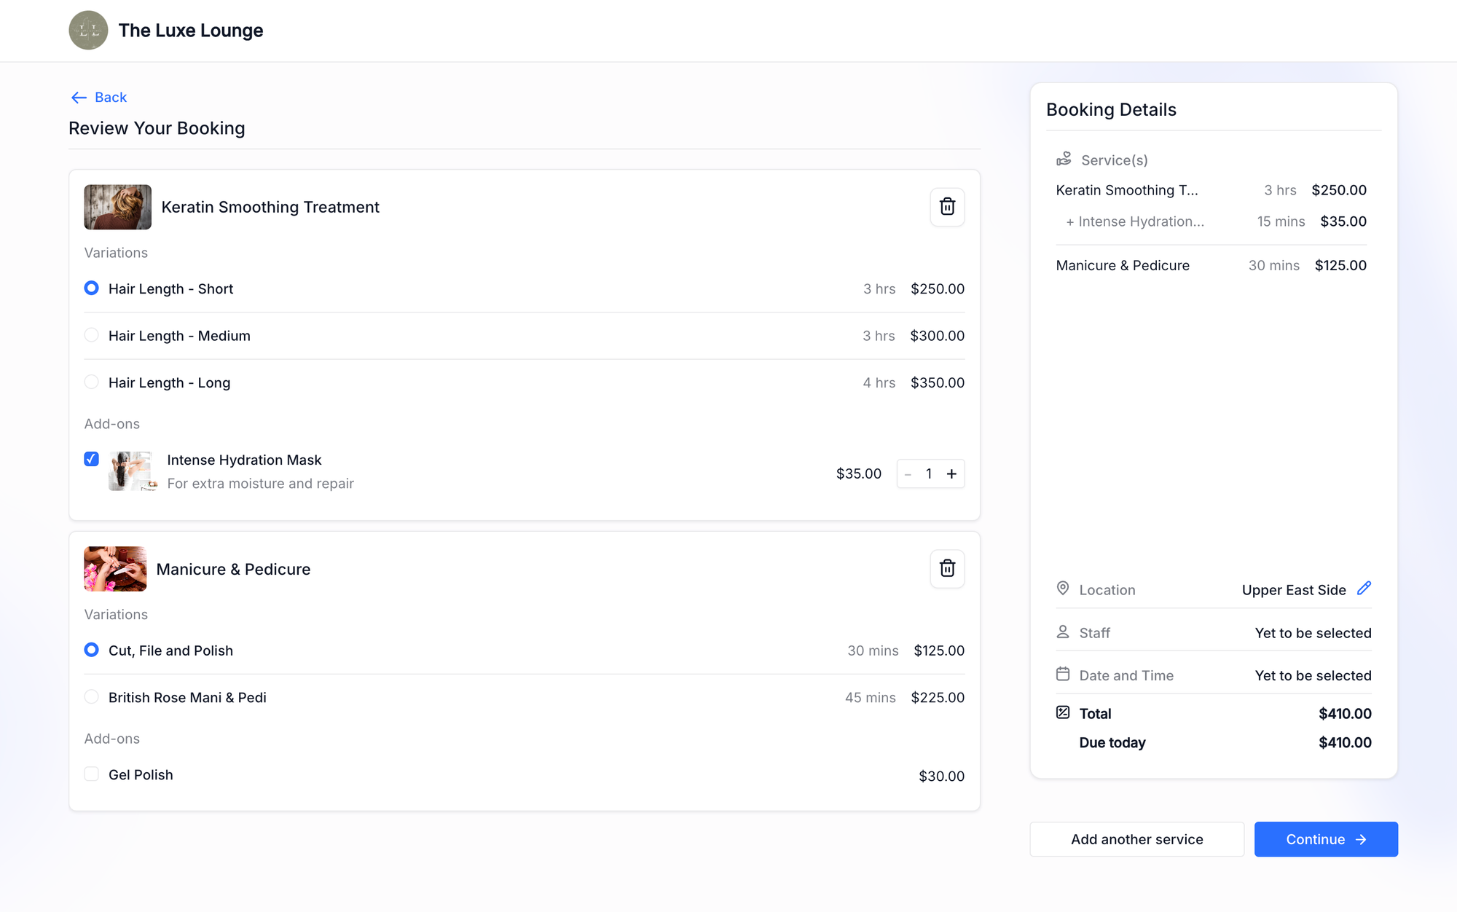Click the Manicure & Pedicure service image
1457x912 pixels.
coord(115,569)
